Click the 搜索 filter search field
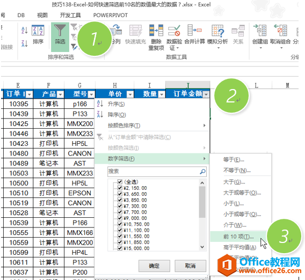 tap(157, 172)
